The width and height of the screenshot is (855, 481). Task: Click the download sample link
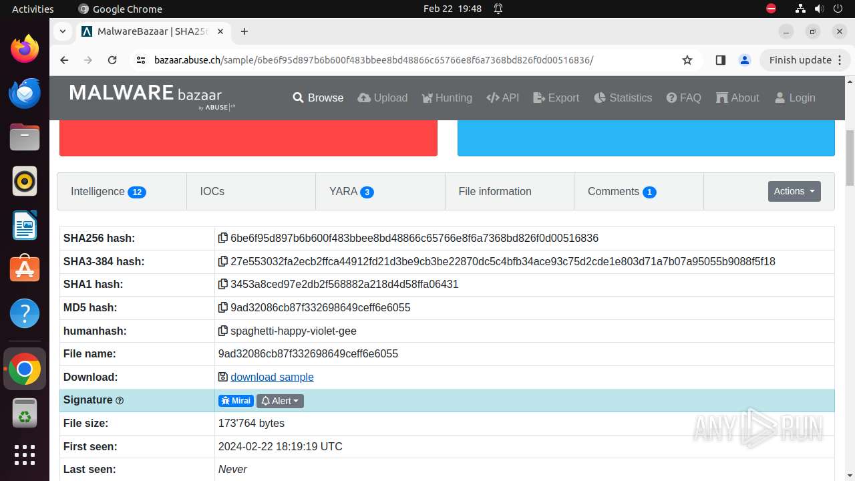tap(272, 377)
